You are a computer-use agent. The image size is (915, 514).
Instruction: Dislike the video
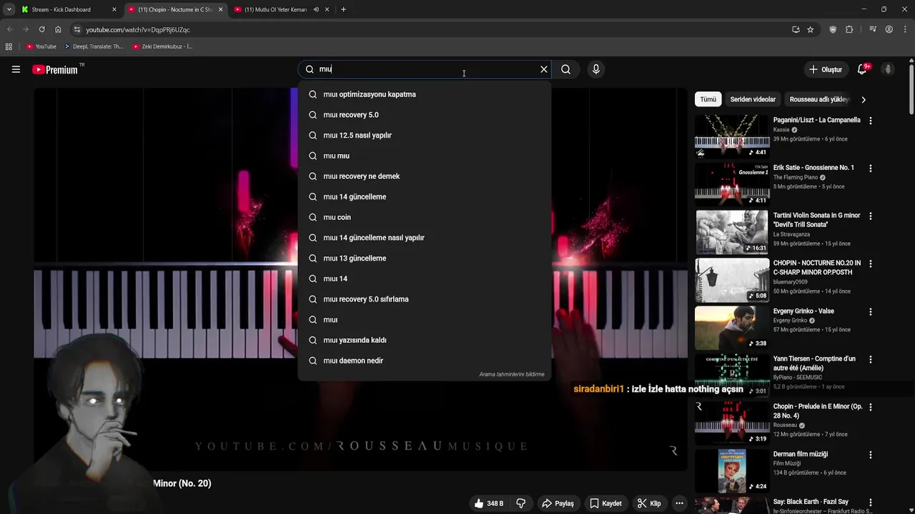(520, 503)
